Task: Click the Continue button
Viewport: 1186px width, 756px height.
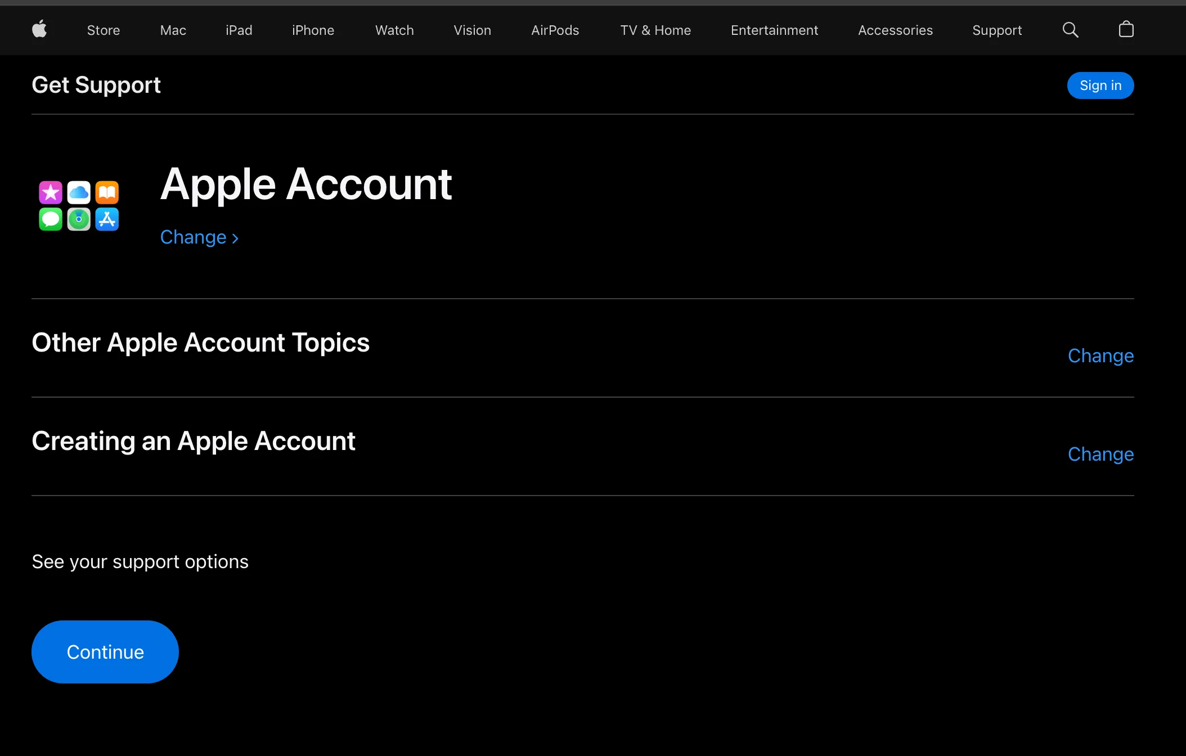Action: click(105, 652)
